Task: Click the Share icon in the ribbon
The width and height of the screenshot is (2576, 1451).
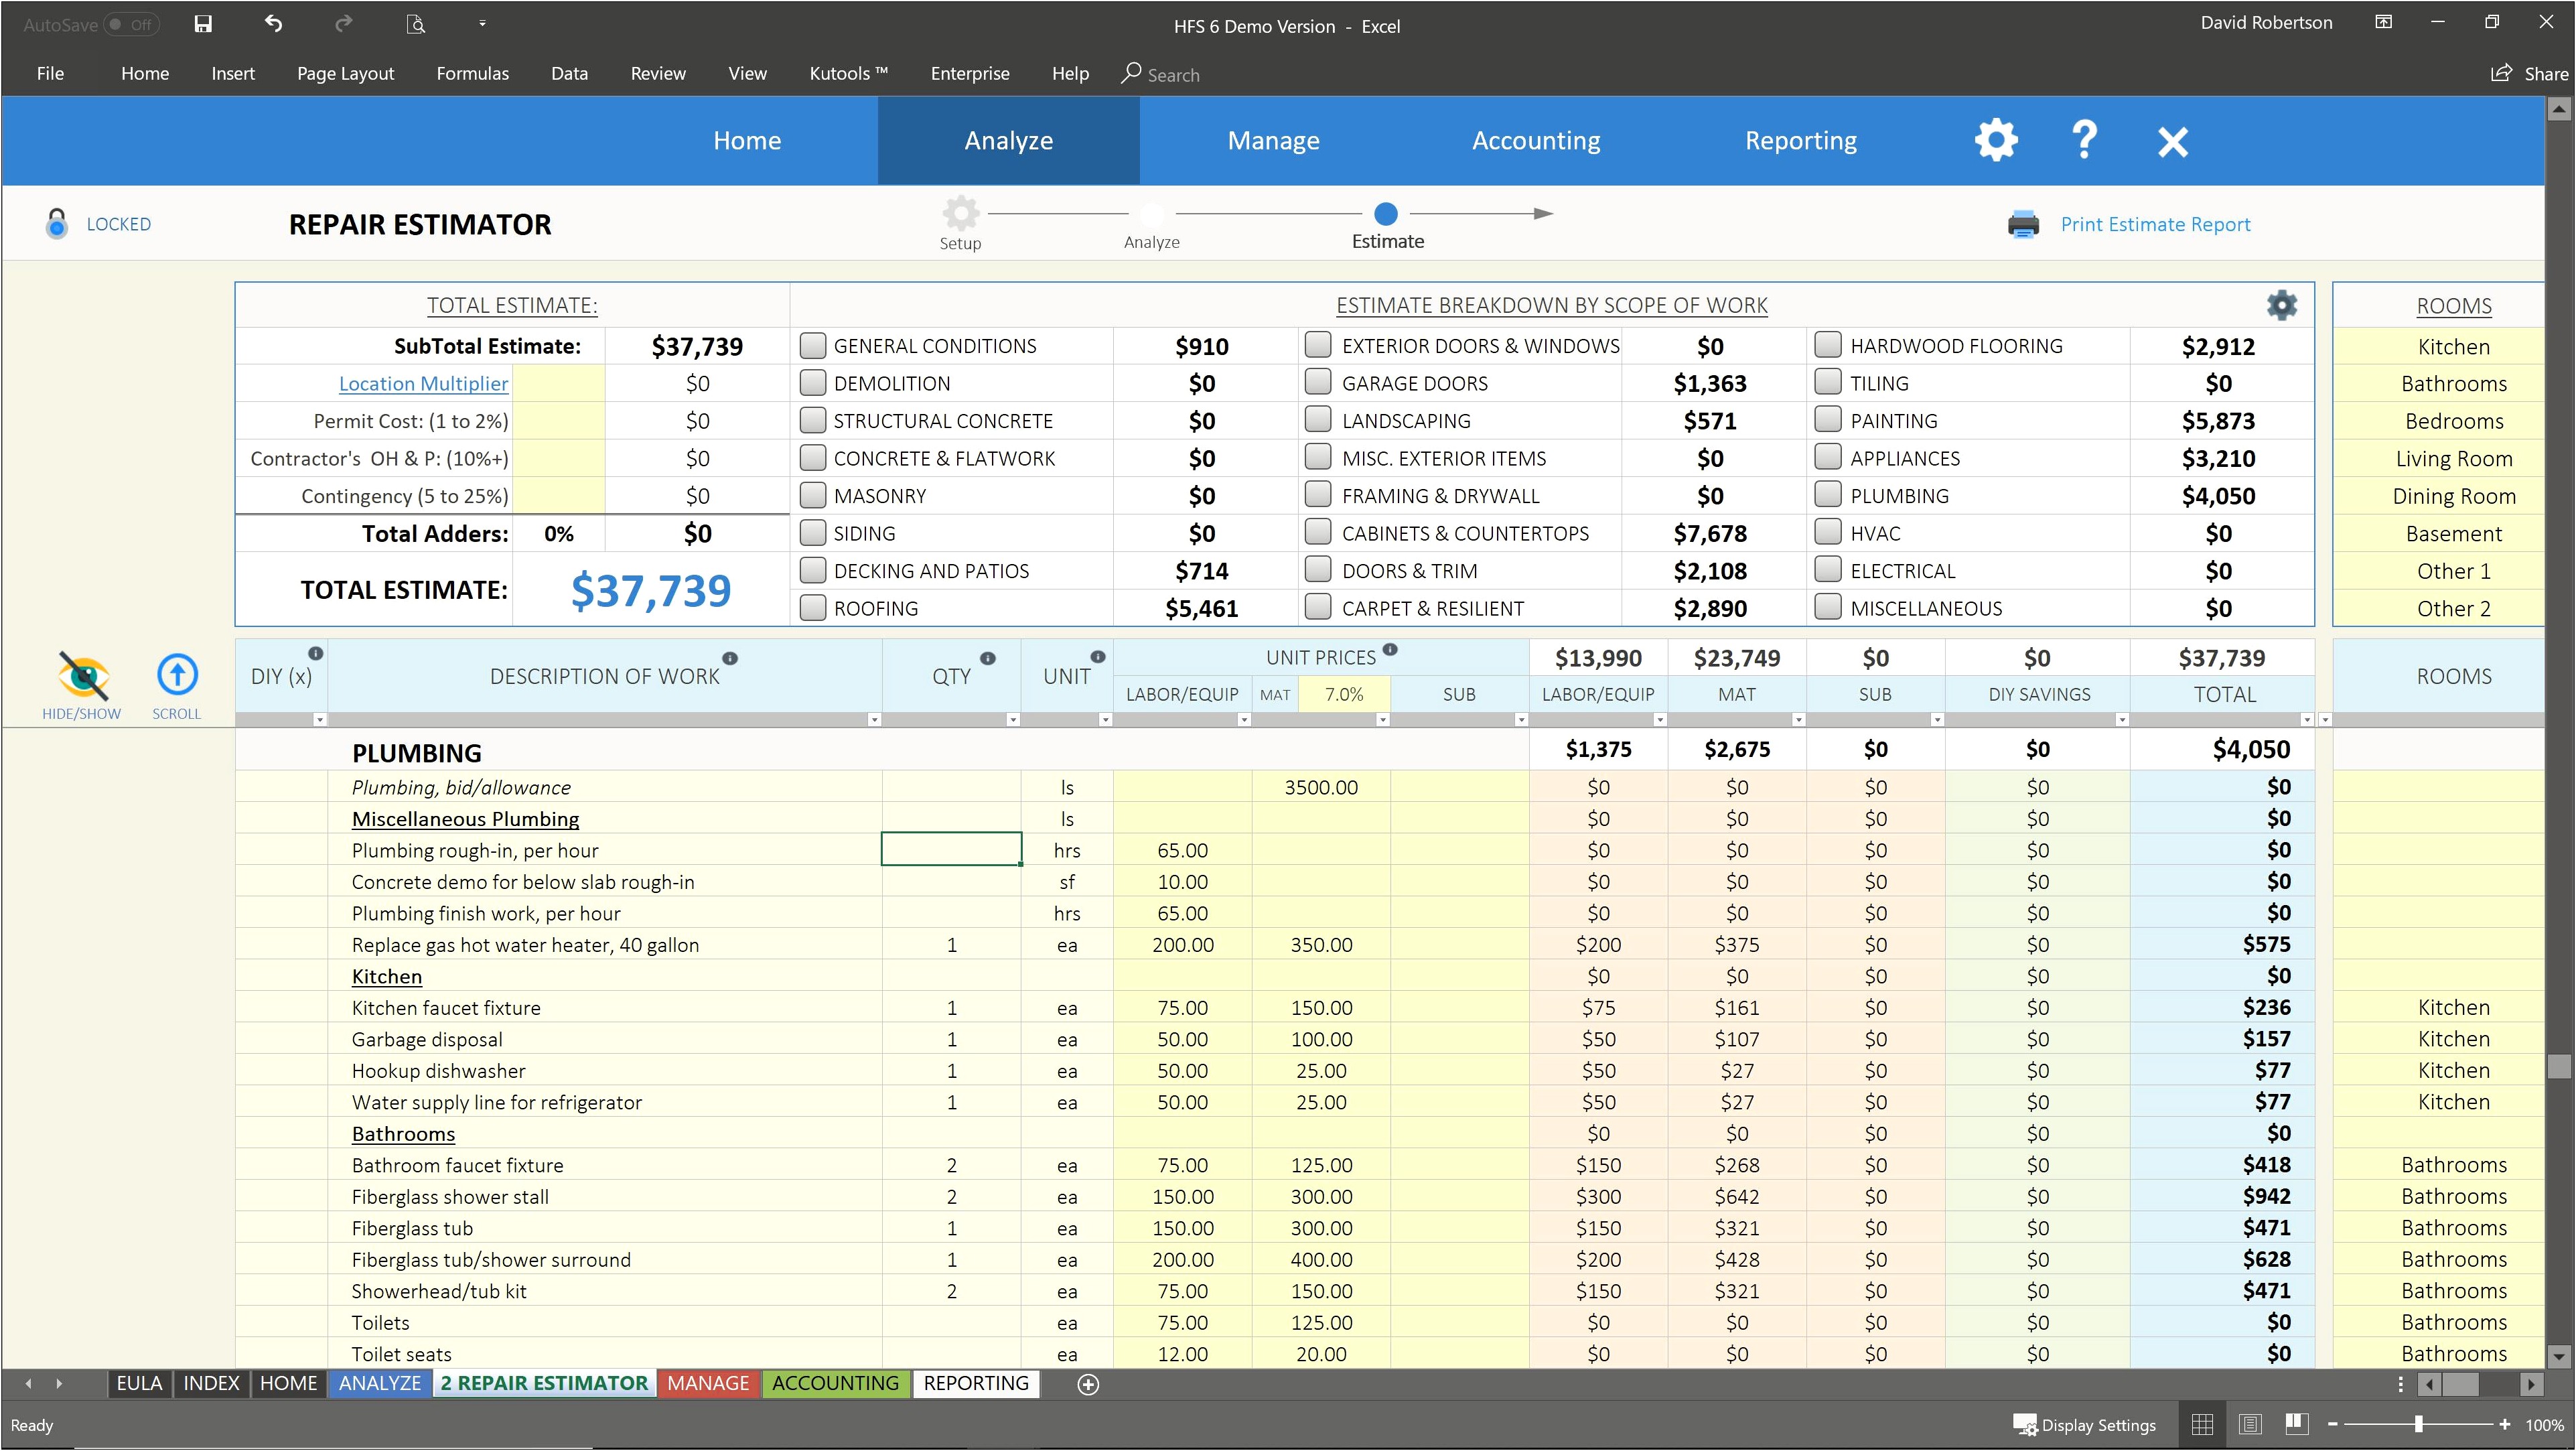Action: (2501, 73)
